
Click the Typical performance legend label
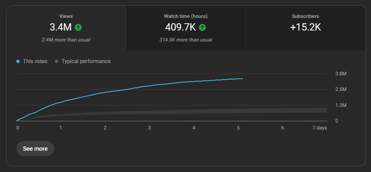86,61
